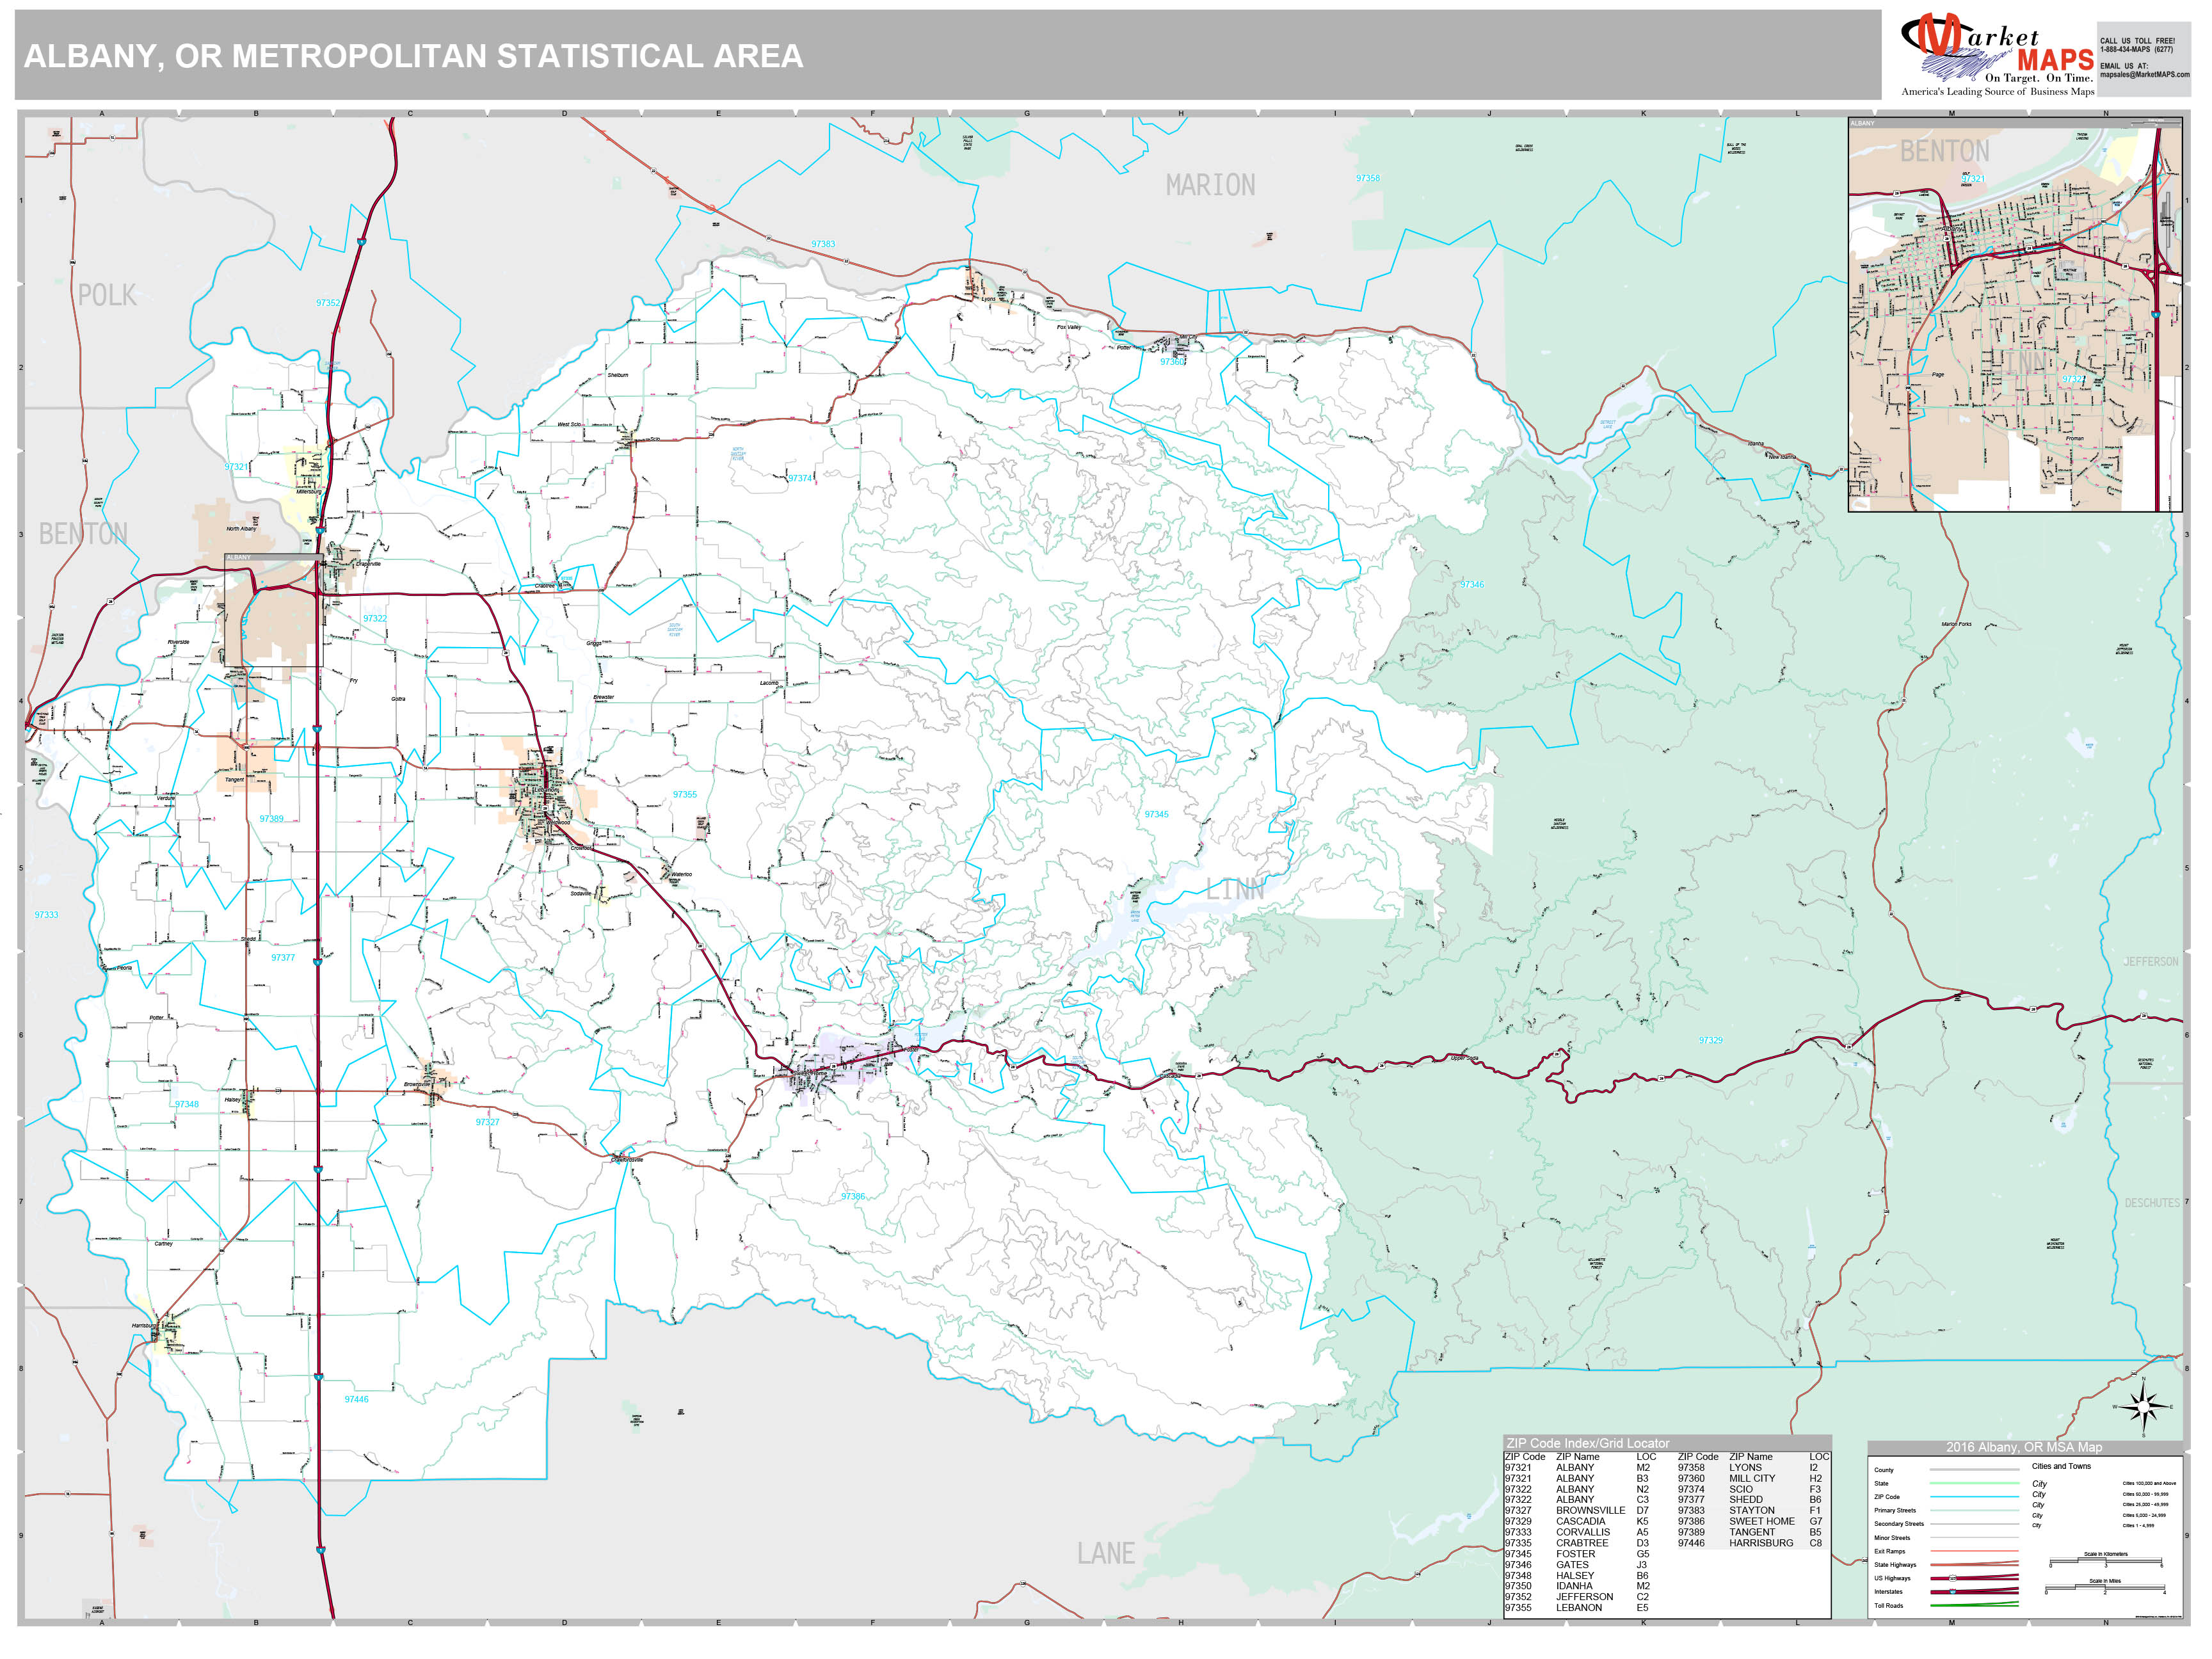Click ZIP code label 97386 on the map
This screenshot has height=1659, width=2212.
pos(853,1196)
